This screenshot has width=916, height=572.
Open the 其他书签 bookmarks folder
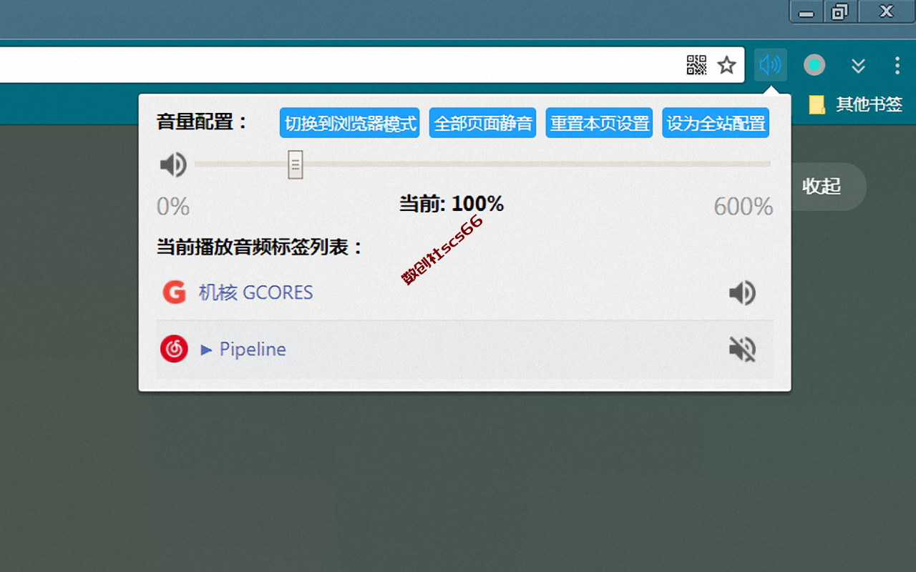(856, 104)
